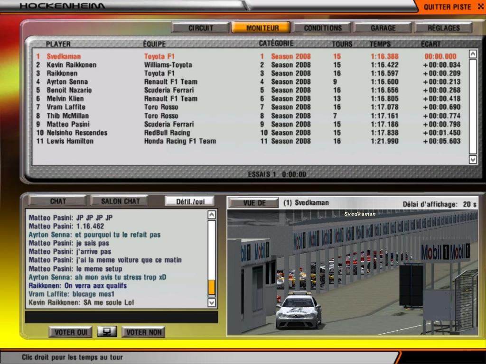486x364 pixels.
Task: Click the Honda Racing F1 Team entry
Action: (180, 141)
